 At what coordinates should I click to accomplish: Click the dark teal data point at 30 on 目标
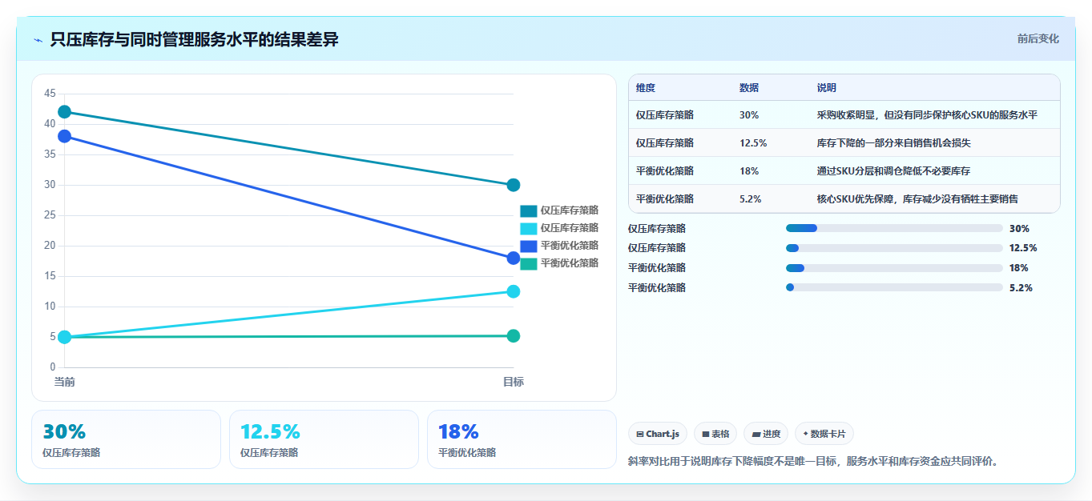[514, 185]
